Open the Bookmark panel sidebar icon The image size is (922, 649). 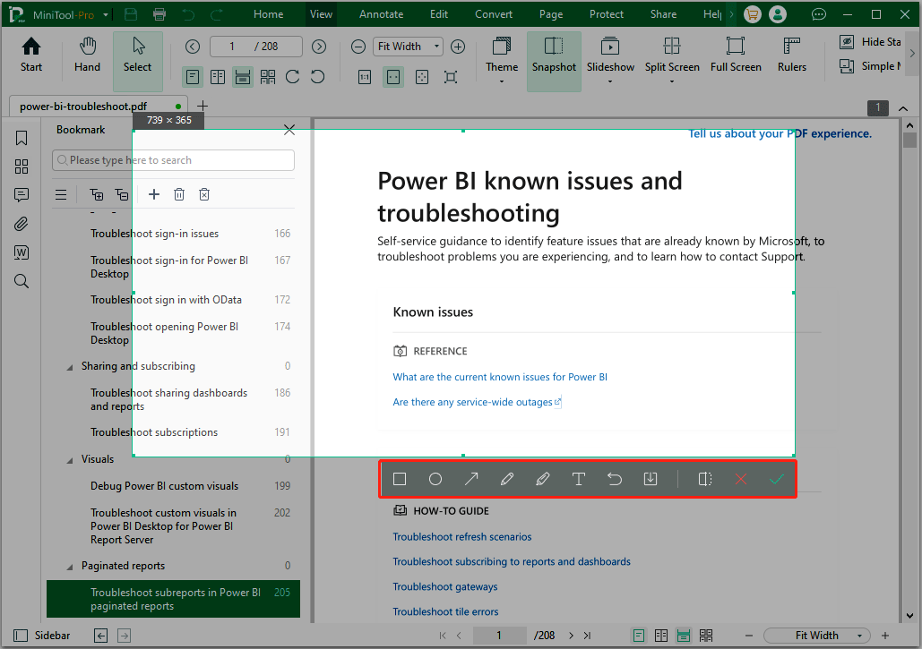[x=22, y=138]
